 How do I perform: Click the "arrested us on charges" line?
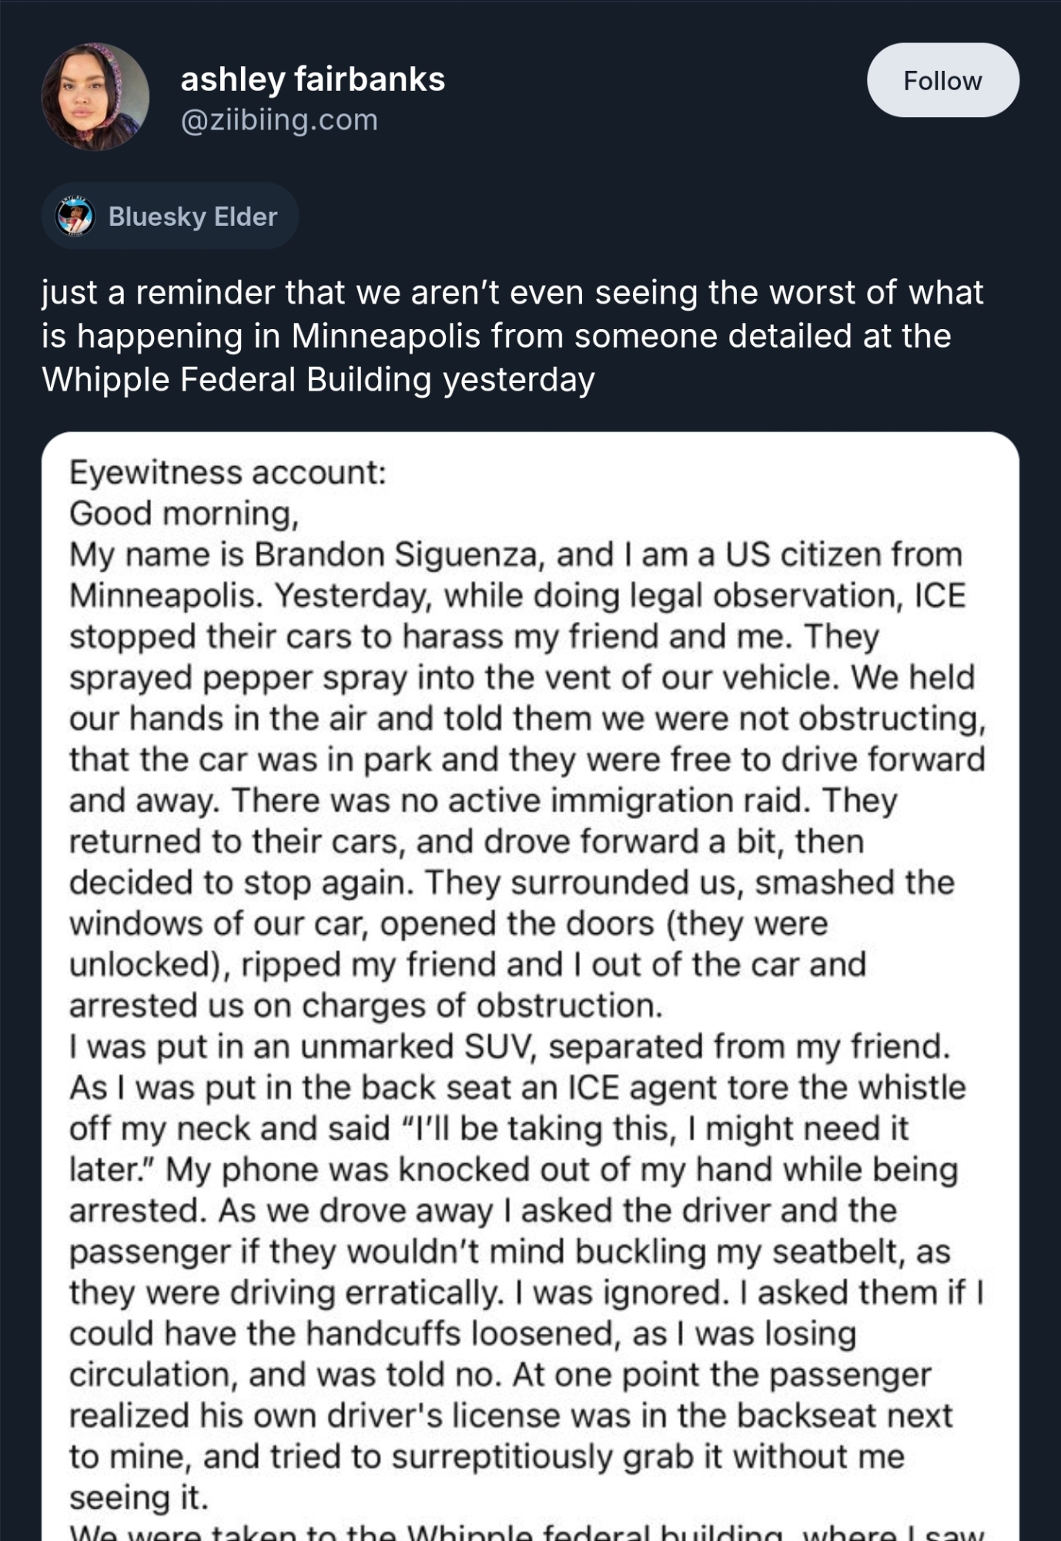(x=366, y=1006)
